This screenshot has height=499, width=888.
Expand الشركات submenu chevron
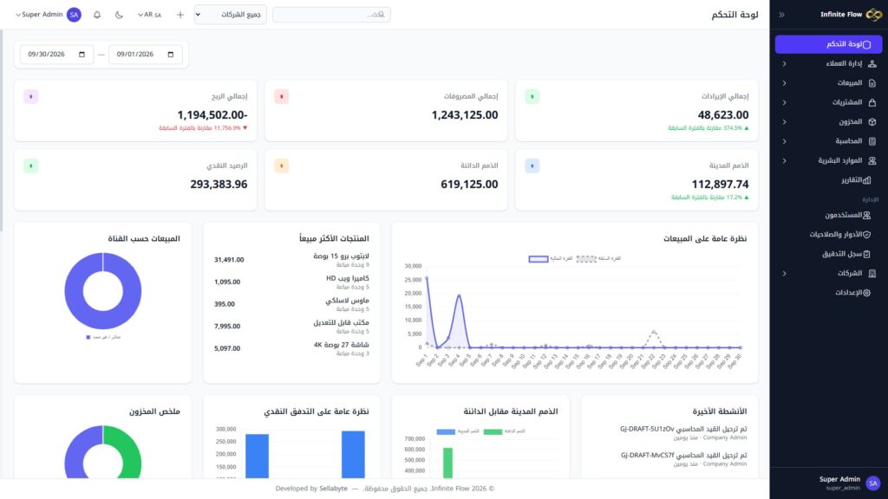[x=784, y=273]
